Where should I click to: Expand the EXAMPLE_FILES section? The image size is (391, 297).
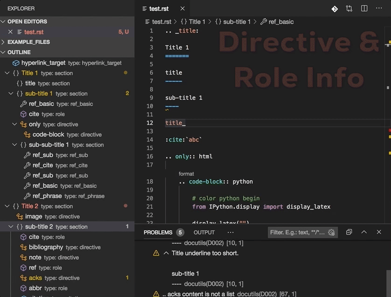coord(3,42)
